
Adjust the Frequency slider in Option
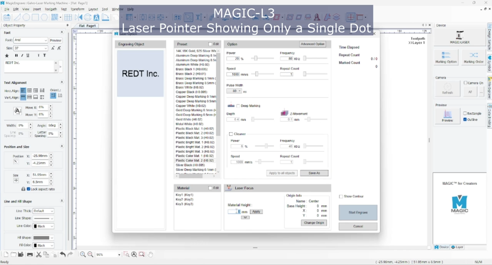[x=304, y=59]
